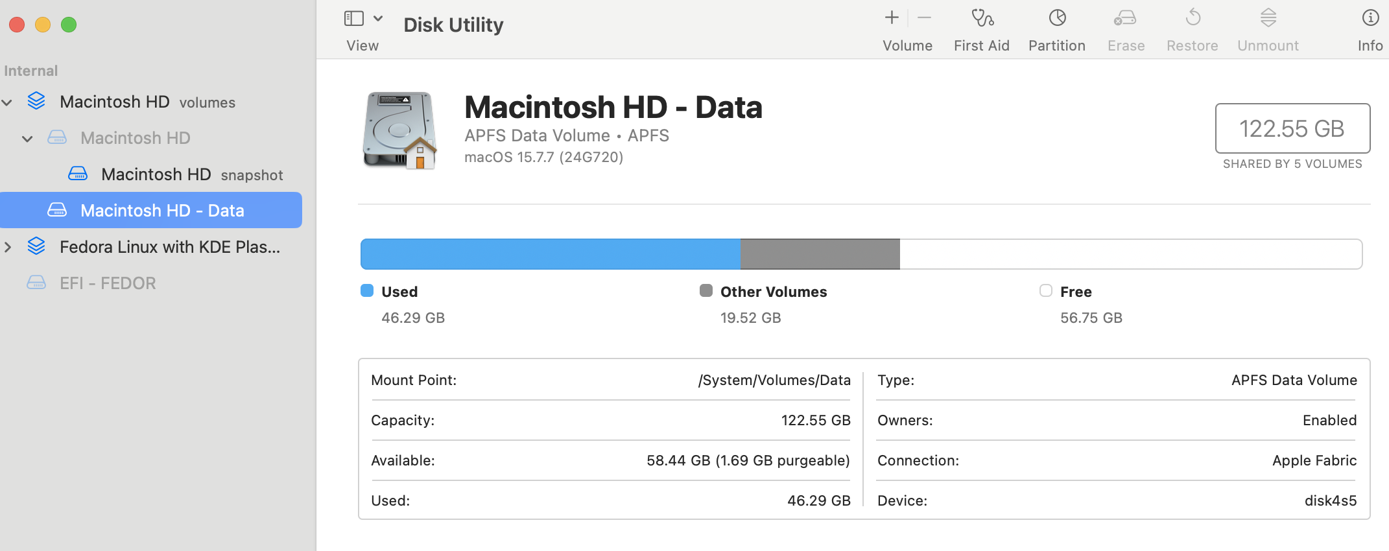Viewport: 1389px width, 551px height.
Task: Click the Erase drive icon
Action: (x=1126, y=18)
